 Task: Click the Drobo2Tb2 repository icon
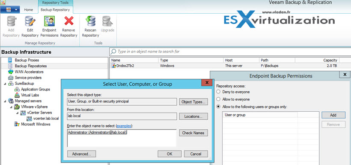(x=114, y=66)
